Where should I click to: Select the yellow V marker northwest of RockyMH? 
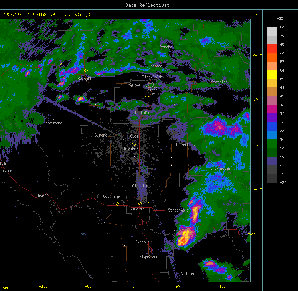coord(60,64)
